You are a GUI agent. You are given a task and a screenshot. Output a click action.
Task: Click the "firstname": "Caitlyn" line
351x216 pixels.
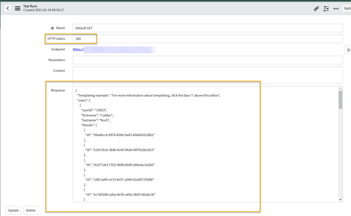(97, 115)
